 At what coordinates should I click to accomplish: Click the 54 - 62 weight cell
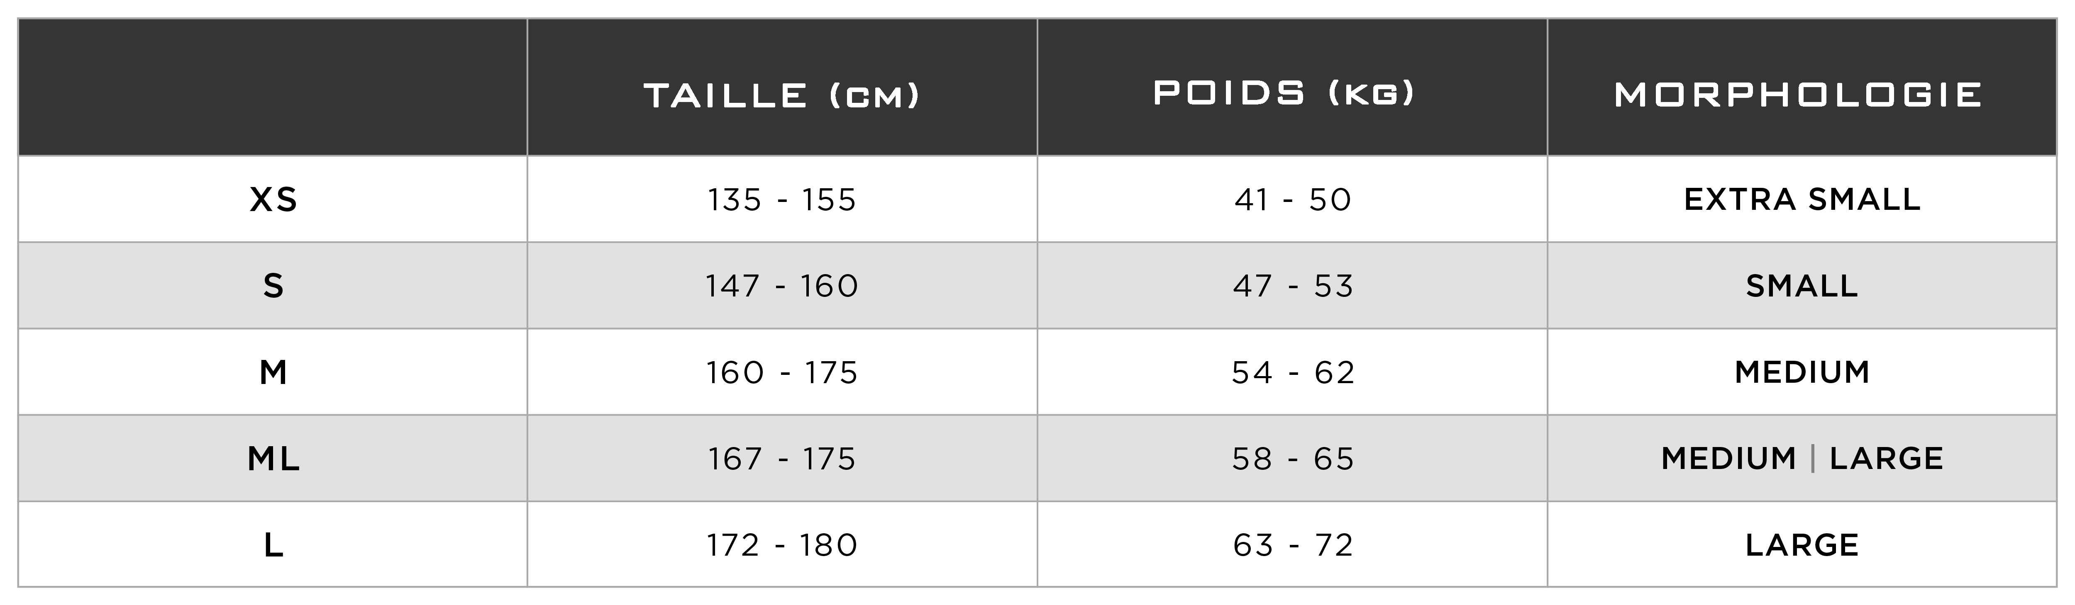pos(1292,372)
